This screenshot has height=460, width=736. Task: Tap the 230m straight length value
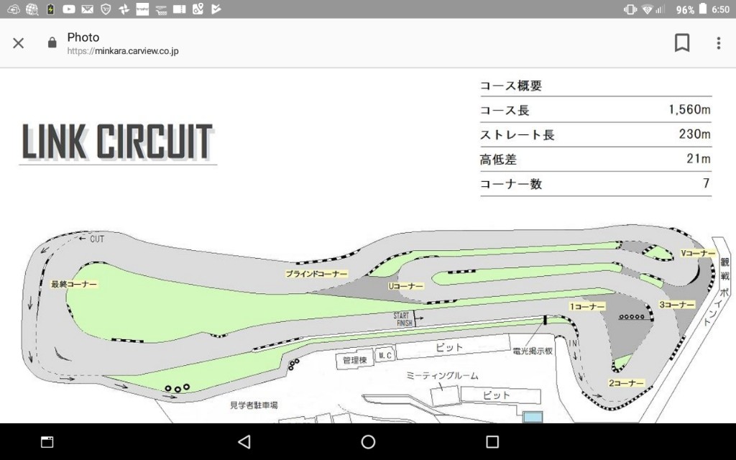pyautogui.click(x=695, y=134)
